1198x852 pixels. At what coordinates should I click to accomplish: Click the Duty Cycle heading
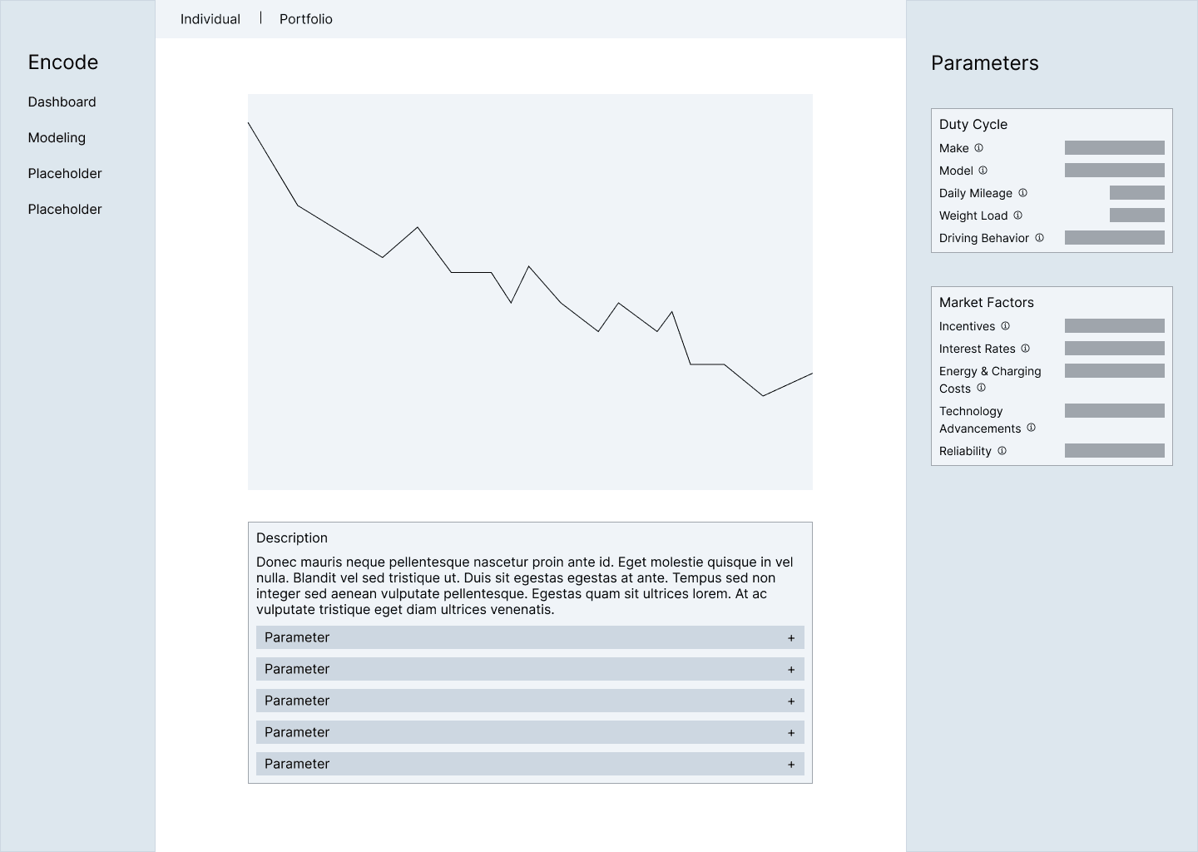pos(973,125)
